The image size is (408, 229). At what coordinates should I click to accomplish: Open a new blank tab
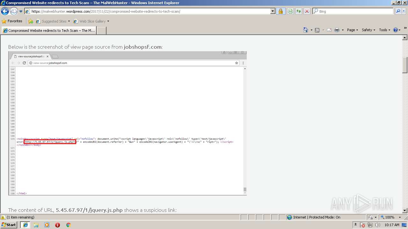click(101, 31)
